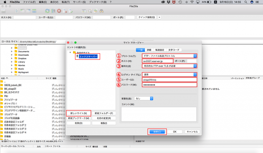Click the コメント text area
The image size is (263, 153).
tap(159, 114)
